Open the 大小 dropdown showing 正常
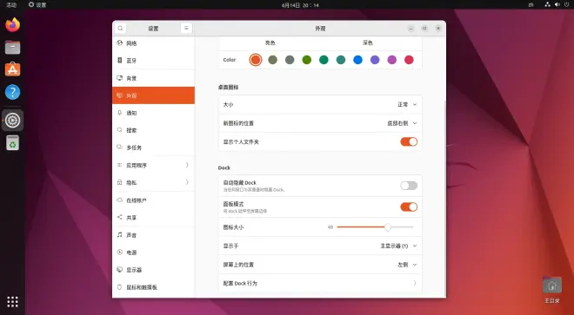This screenshot has height=315, width=574. [407, 104]
